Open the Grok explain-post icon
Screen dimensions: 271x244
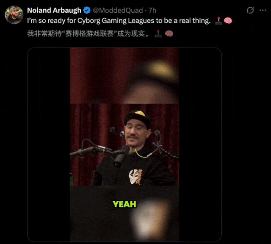250,10
